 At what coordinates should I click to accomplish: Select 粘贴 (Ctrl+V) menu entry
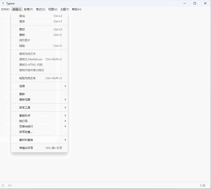tap(39, 46)
